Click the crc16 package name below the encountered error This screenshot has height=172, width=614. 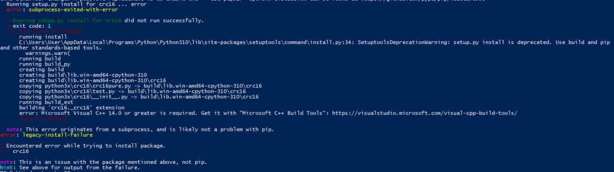21,151
